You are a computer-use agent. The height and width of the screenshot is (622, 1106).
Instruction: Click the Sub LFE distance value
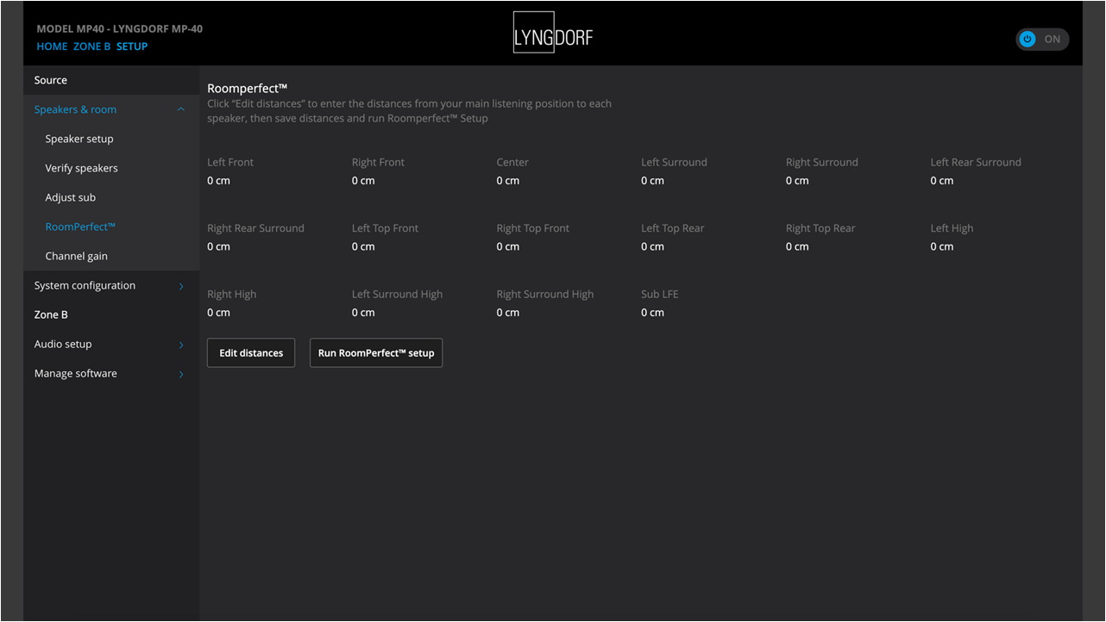[x=653, y=313]
